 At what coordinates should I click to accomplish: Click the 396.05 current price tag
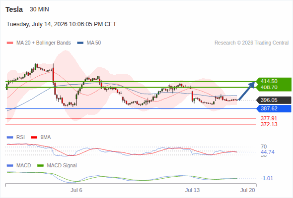click(x=274, y=100)
